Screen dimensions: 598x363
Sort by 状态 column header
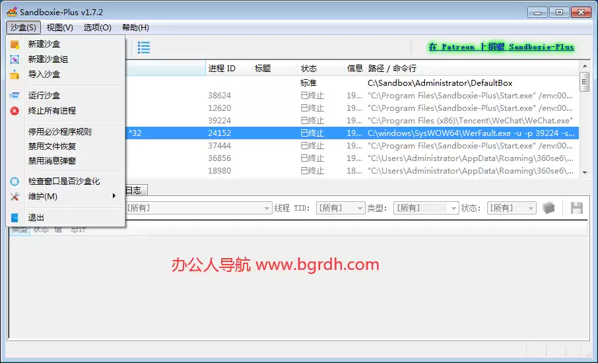[x=321, y=69]
